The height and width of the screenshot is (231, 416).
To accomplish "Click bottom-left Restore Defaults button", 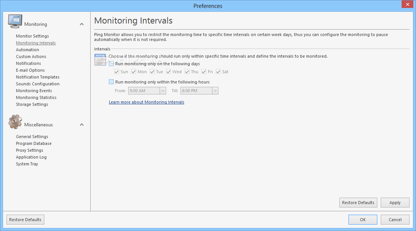I will [x=25, y=220].
